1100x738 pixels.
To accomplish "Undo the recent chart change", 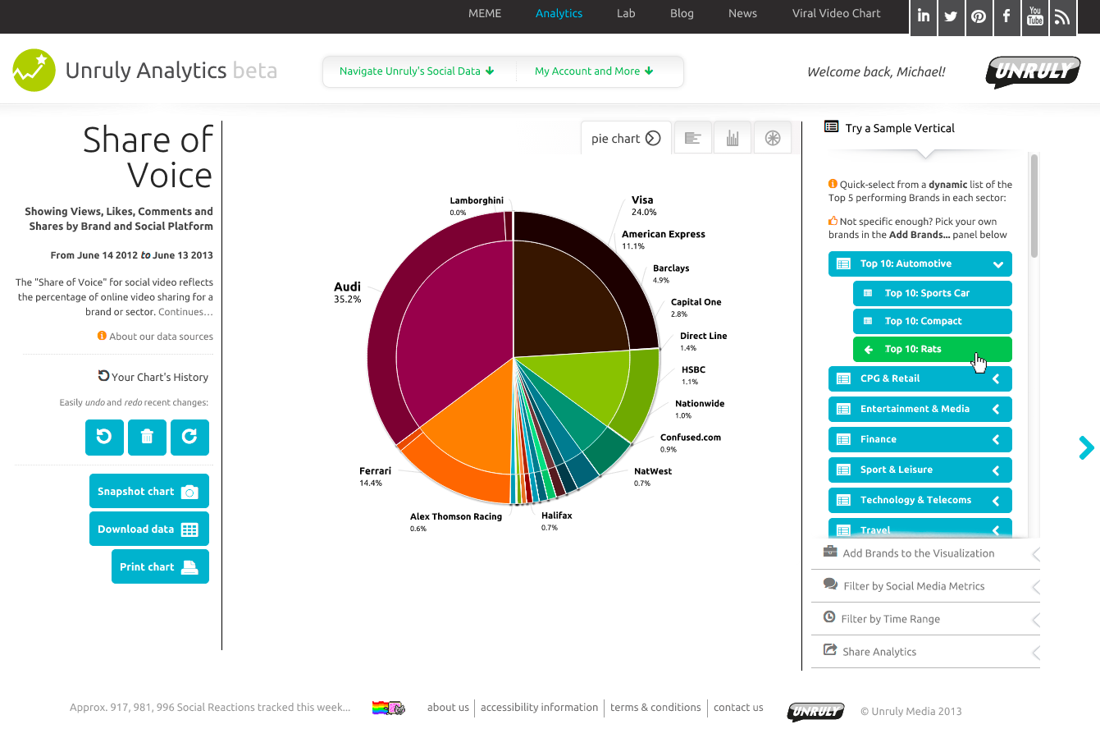I will [104, 437].
